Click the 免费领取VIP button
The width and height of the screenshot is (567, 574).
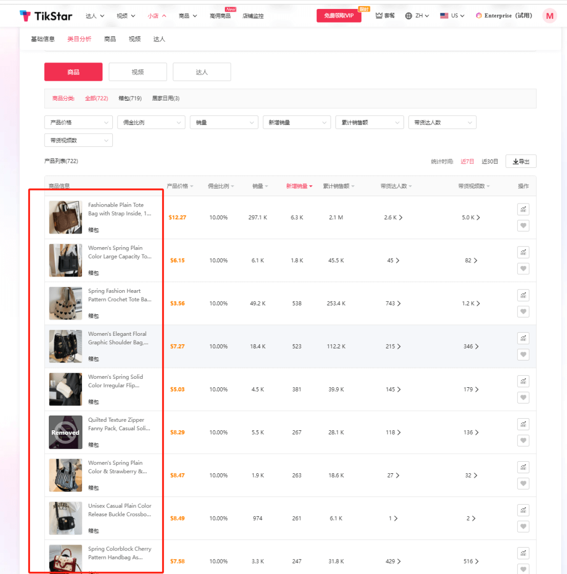tap(339, 16)
